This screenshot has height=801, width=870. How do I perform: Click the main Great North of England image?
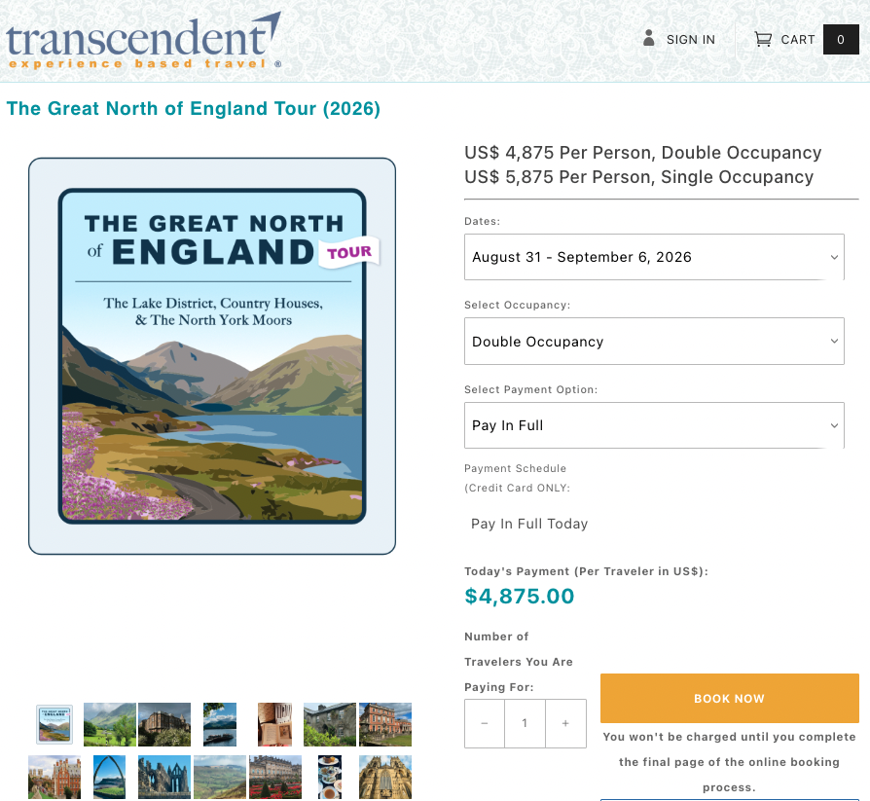coord(212,356)
